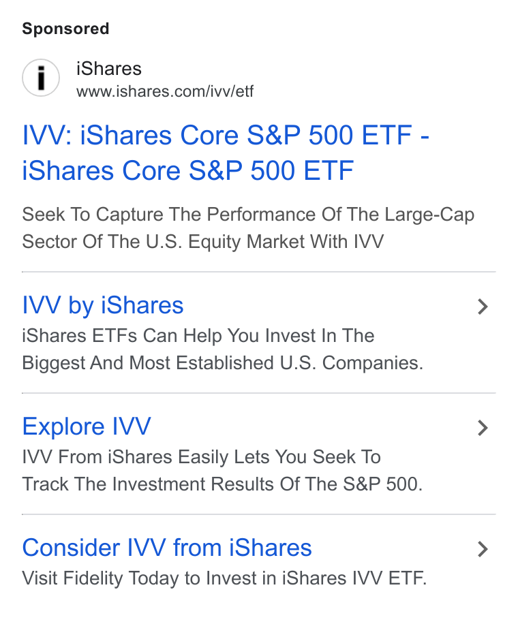Click the Seek To Capture The Performance description
This screenshot has width=518, height=624.
pyautogui.click(x=248, y=228)
